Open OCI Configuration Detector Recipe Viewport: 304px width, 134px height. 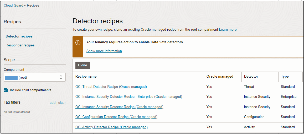[x=116, y=117]
